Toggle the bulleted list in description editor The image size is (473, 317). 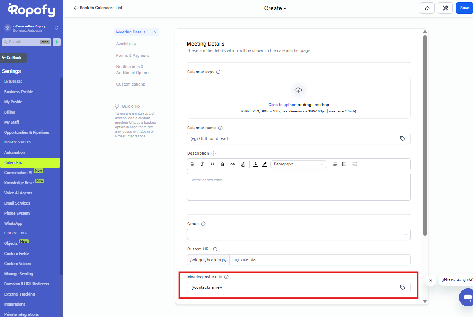(x=344, y=164)
